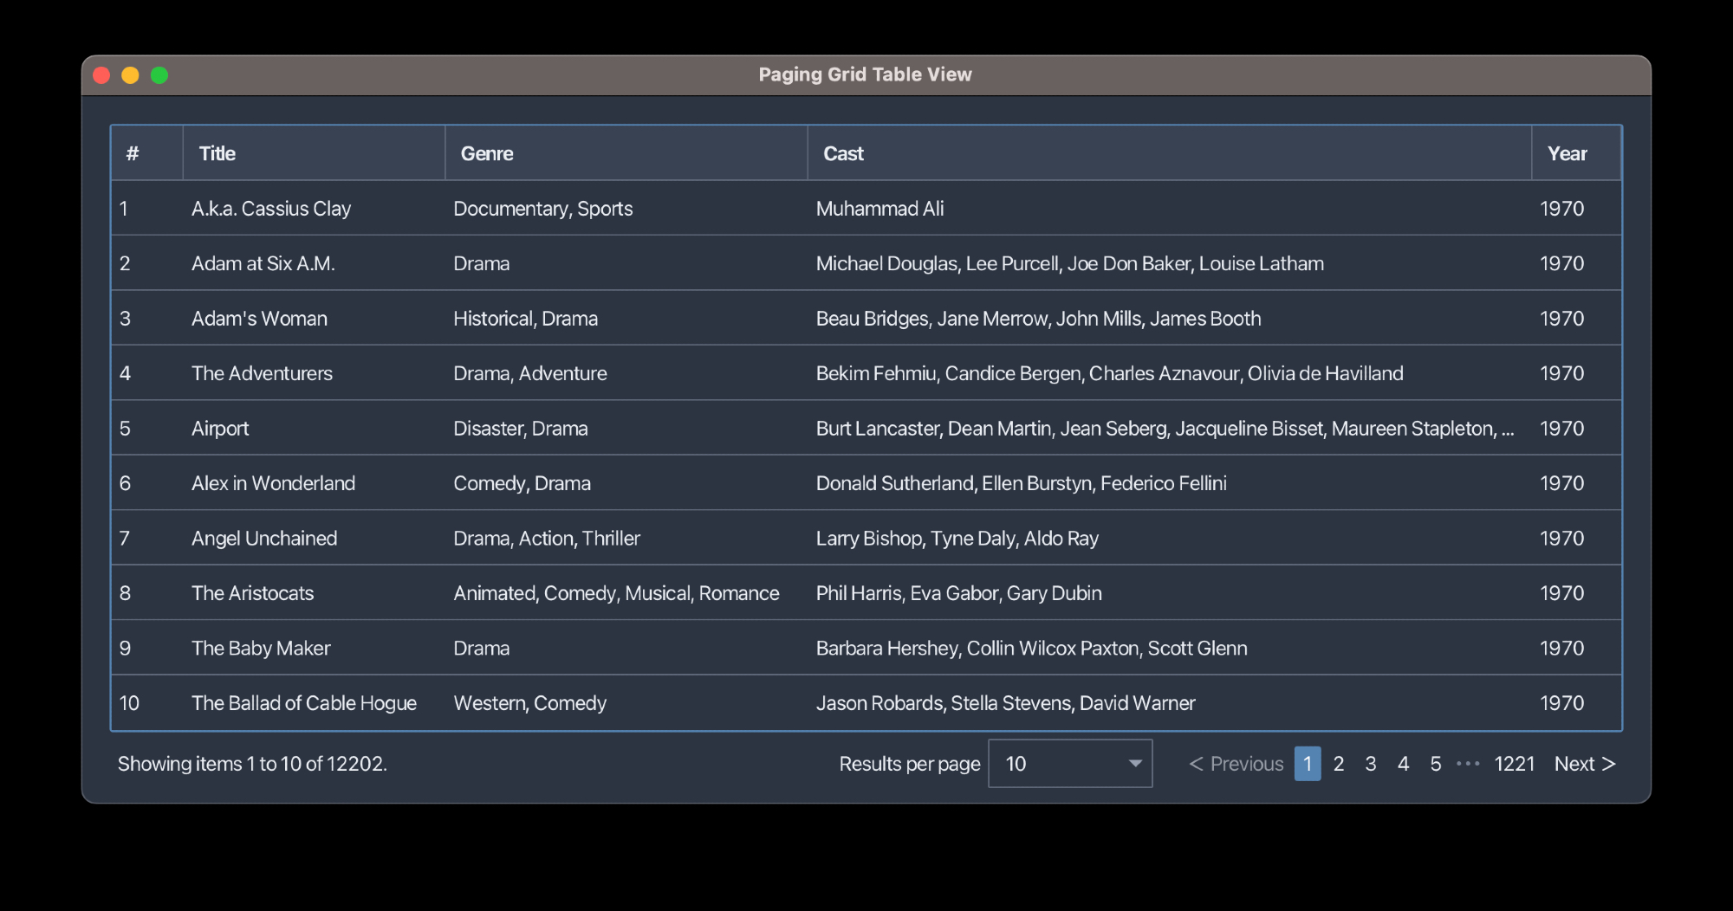Go to last page 1221
Image resolution: width=1733 pixels, height=911 pixels.
(x=1514, y=763)
